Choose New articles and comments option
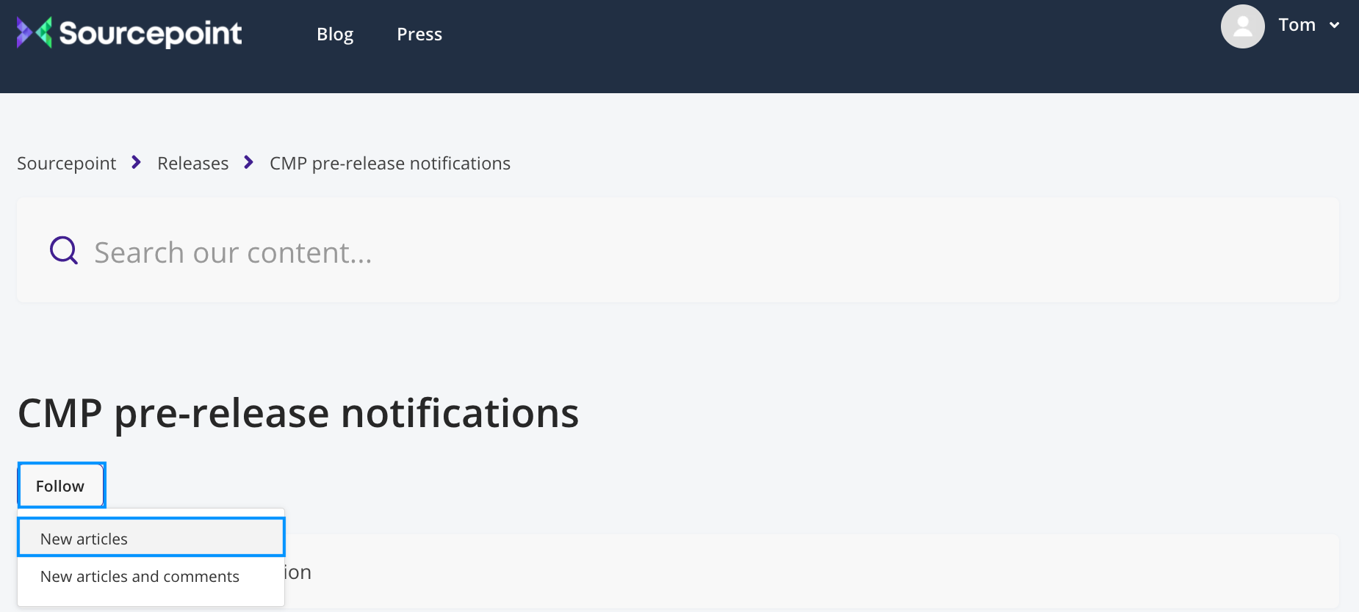The image size is (1359, 612). (x=140, y=577)
